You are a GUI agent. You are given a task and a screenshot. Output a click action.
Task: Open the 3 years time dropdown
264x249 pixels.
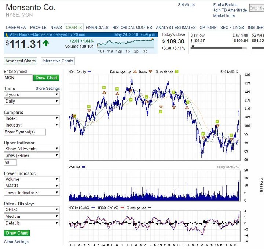(32, 95)
